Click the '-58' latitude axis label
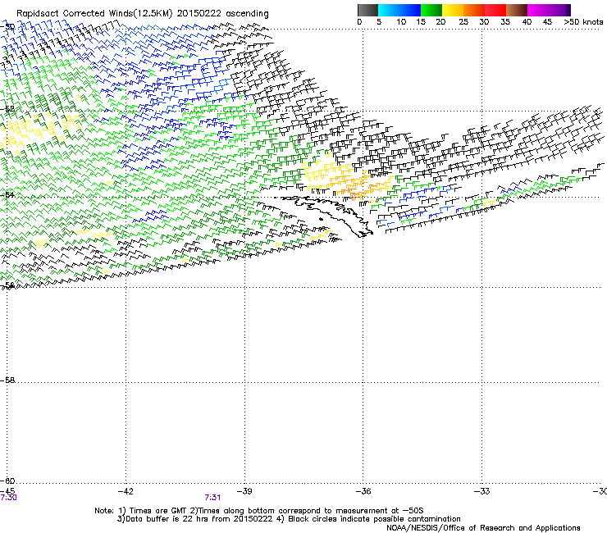The image size is (607, 533). (x=7, y=380)
